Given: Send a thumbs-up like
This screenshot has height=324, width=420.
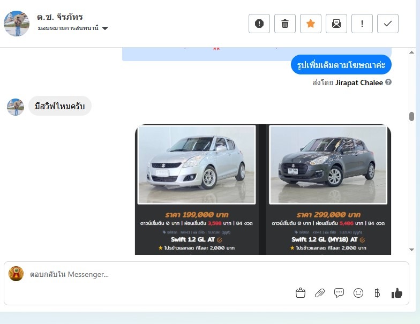Looking at the screenshot, I should pyautogui.click(x=397, y=293).
